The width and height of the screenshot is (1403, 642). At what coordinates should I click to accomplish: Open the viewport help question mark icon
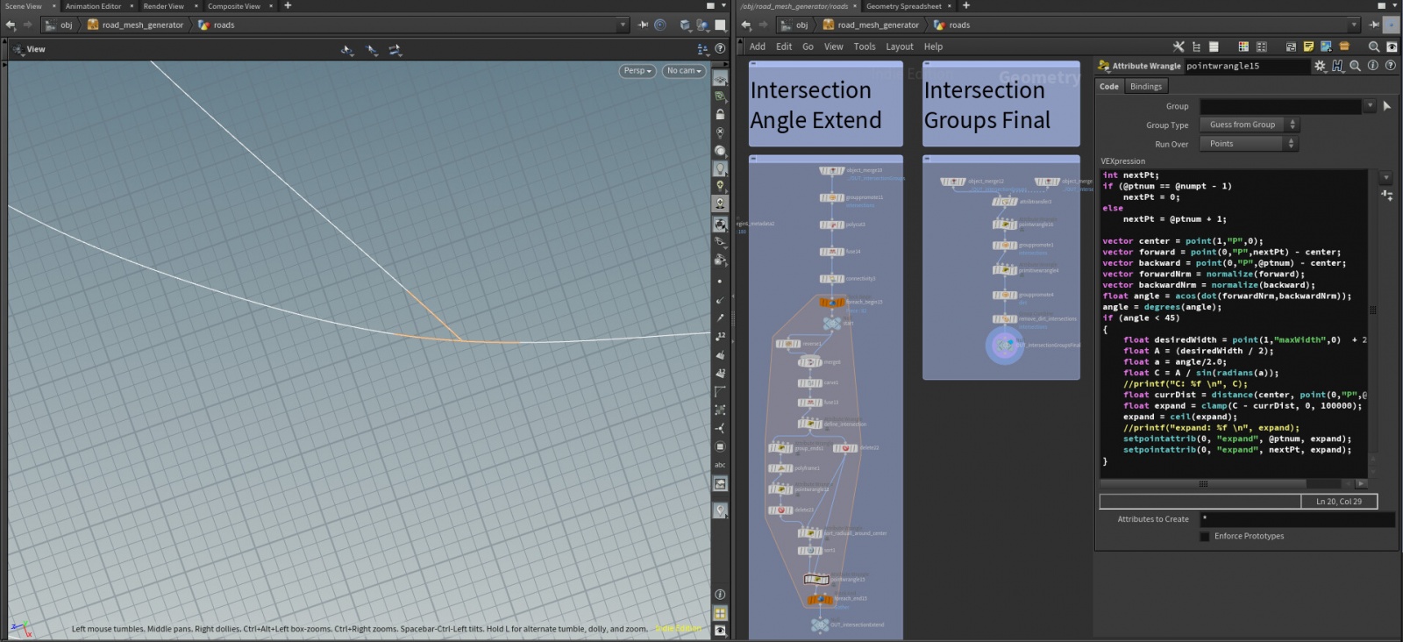720,49
